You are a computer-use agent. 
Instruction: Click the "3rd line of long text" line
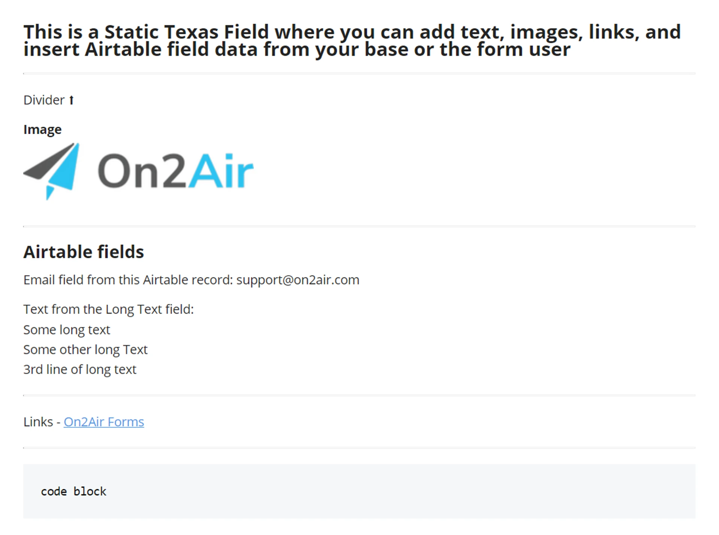point(80,370)
